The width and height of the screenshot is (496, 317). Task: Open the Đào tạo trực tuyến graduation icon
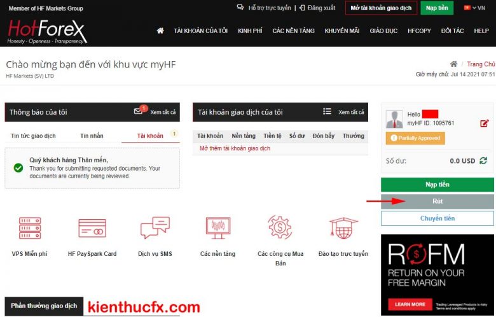(x=343, y=228)
